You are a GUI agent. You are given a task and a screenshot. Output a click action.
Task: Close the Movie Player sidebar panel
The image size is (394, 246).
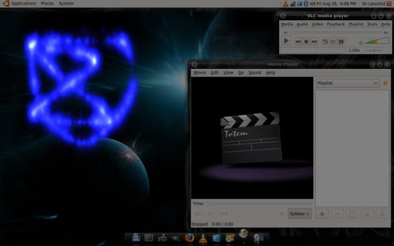[x=385, y=83]
